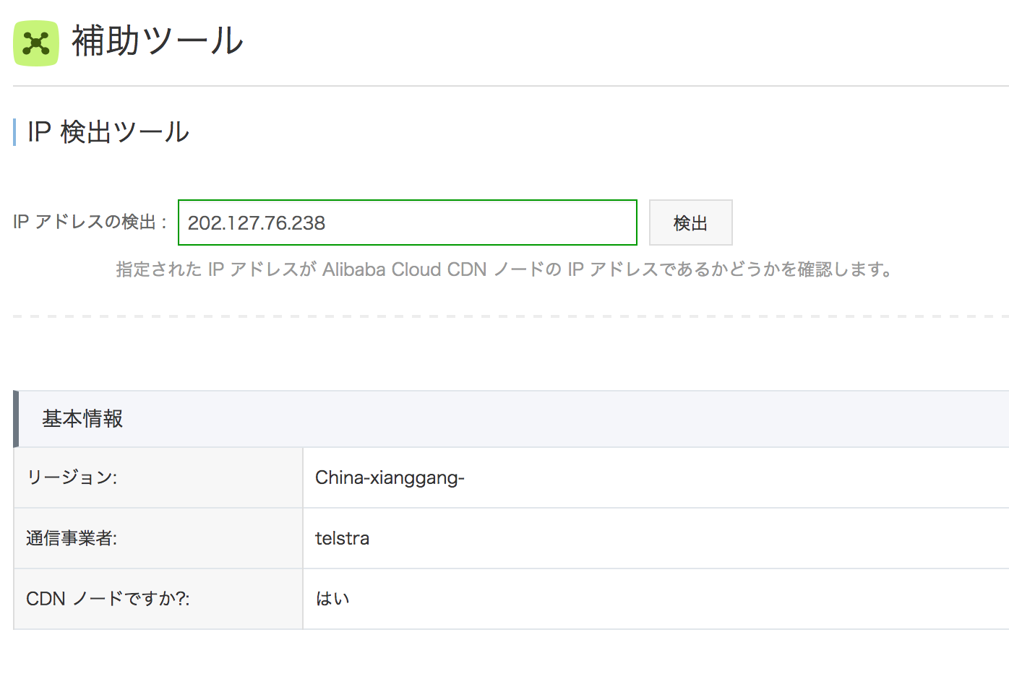Click the green auxiliary tools icon
Screen dimensions: 1009x692
[x=35, y=43]
